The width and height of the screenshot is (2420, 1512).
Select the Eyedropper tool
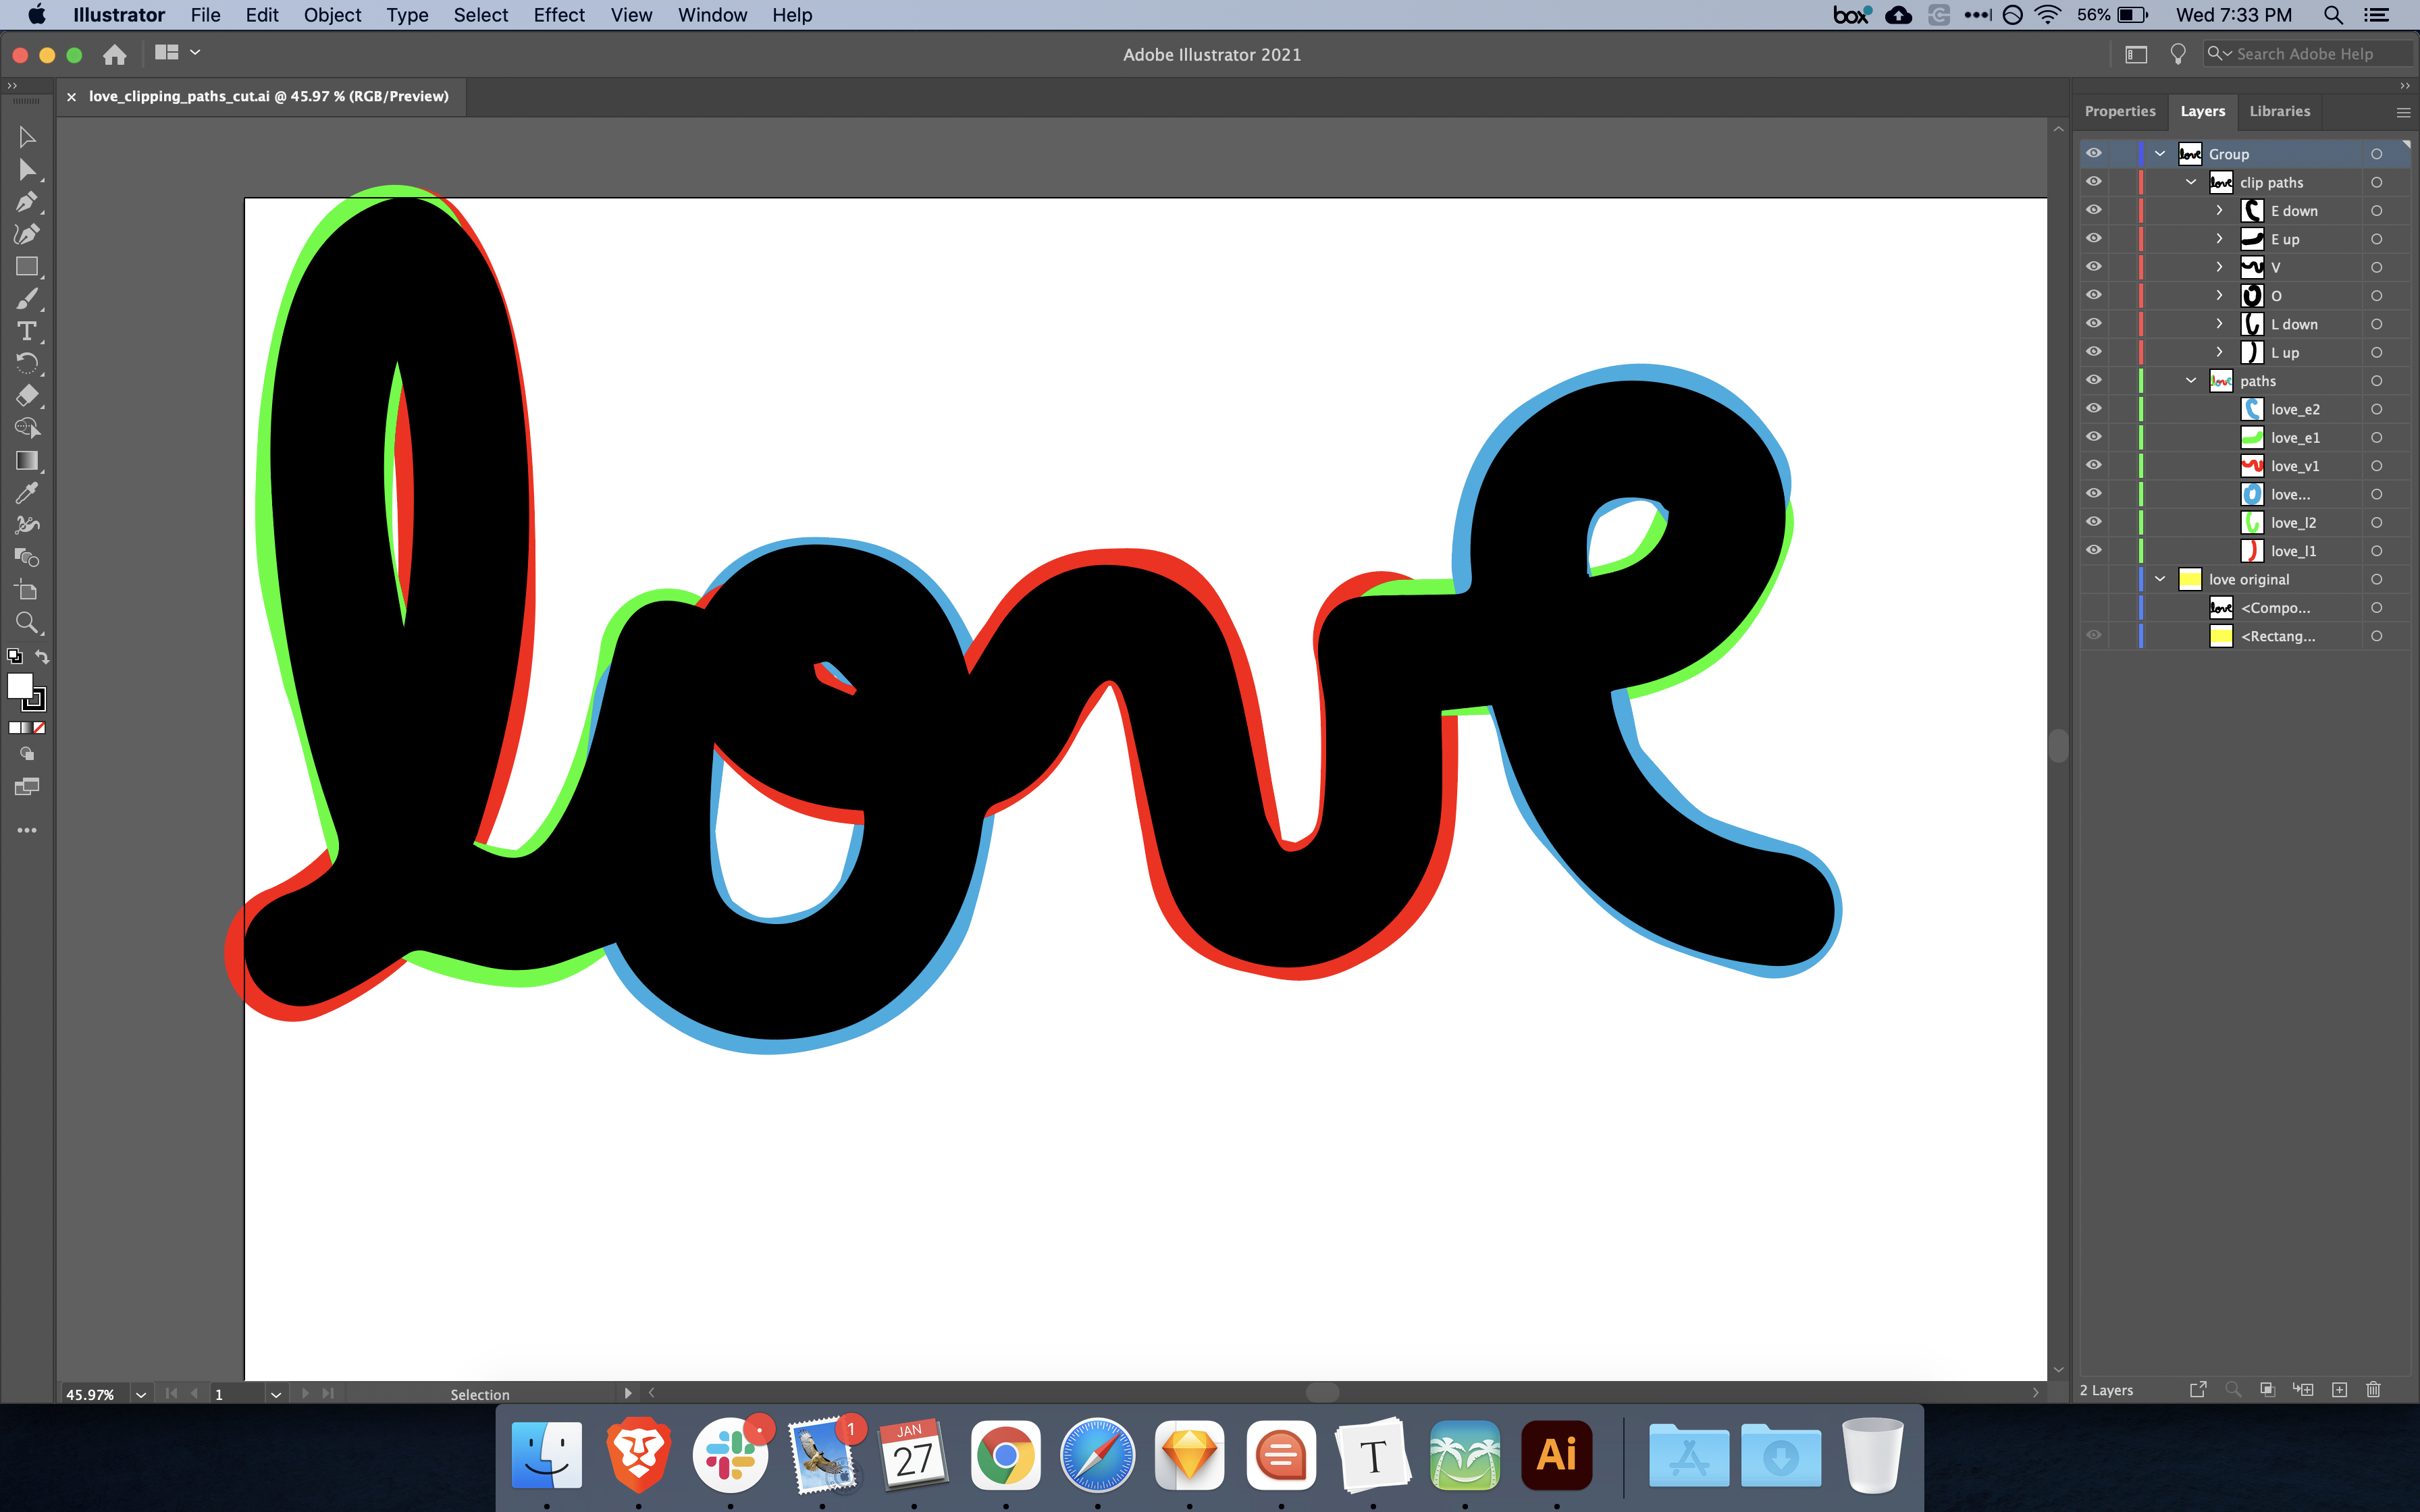[x=27, y=492]
